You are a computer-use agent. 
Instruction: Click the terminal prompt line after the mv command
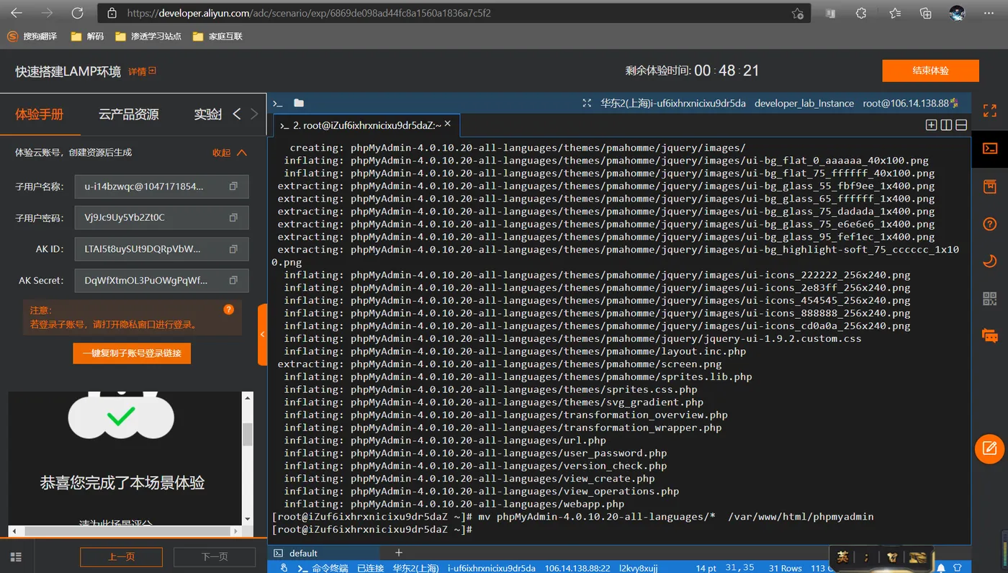[x=372, y=530]
